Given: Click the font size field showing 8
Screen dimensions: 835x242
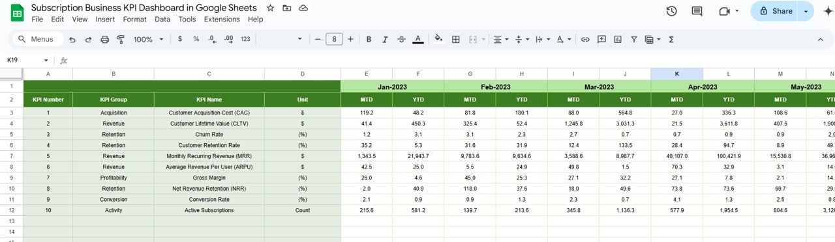Looking at the screenshot, I should click(x=334, y=40).
